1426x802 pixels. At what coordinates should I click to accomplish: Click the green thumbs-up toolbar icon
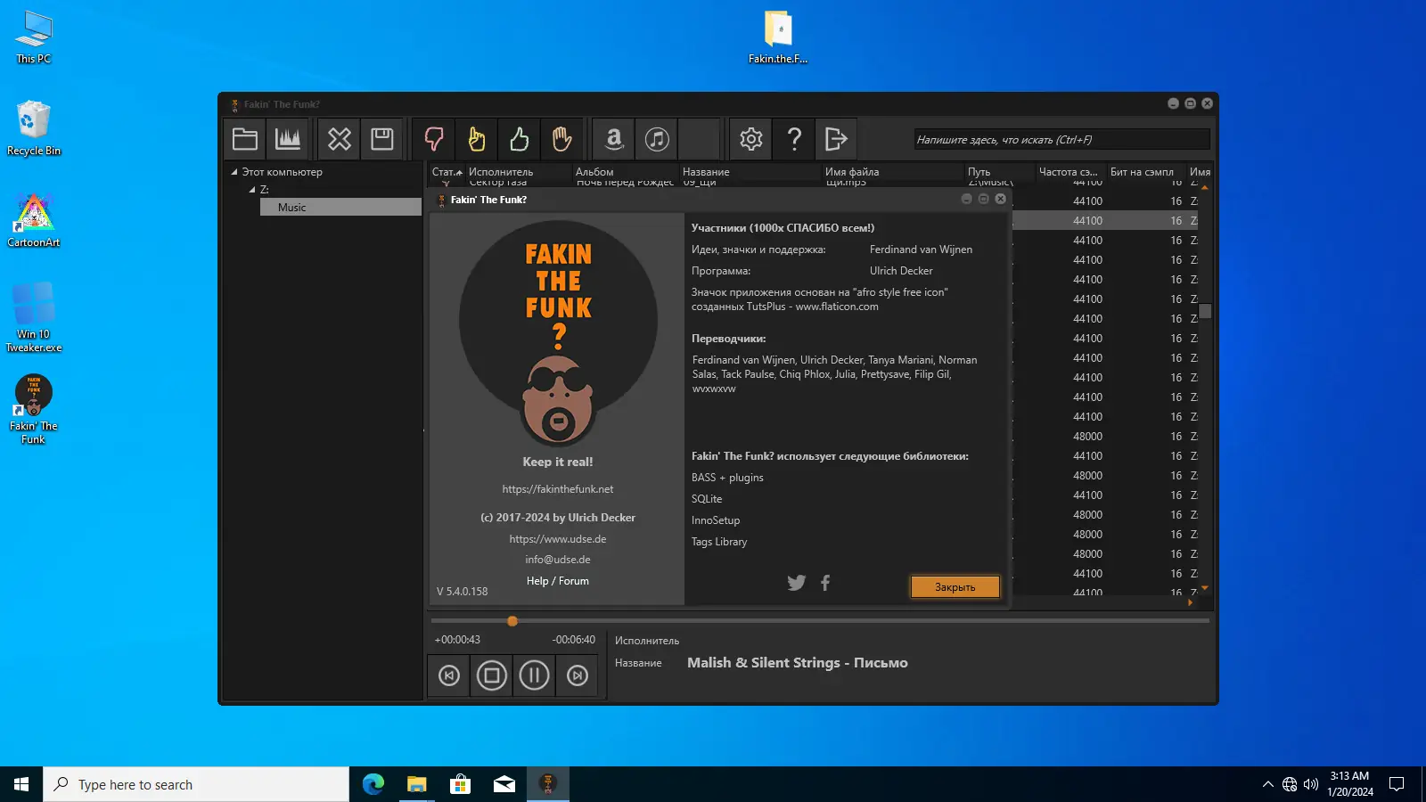click(x=520, y=139)
